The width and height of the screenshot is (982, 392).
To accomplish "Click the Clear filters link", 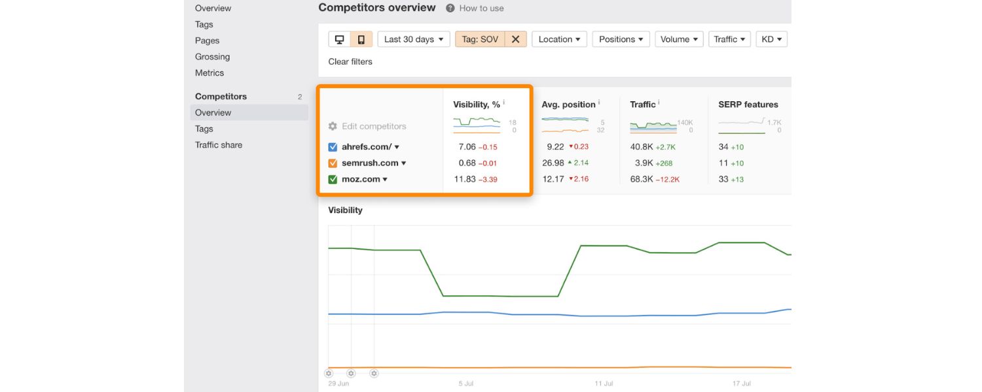I will [350, 61].
